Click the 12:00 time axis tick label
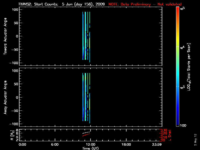 tap(90, 145)
